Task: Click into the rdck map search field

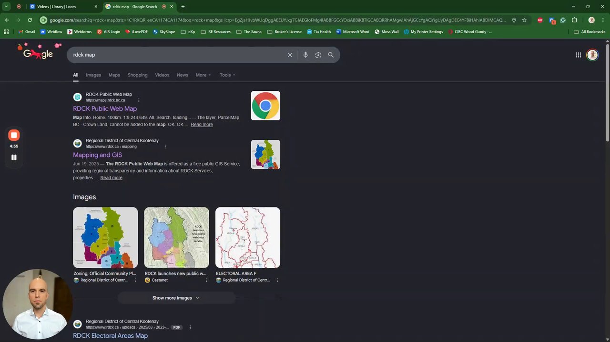Action: tap(176, 55)
